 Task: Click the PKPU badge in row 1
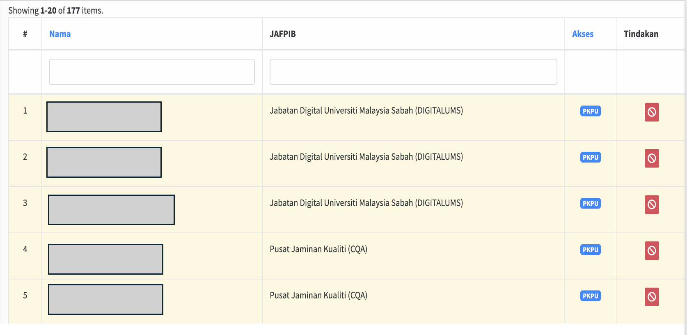click(590, 111)
